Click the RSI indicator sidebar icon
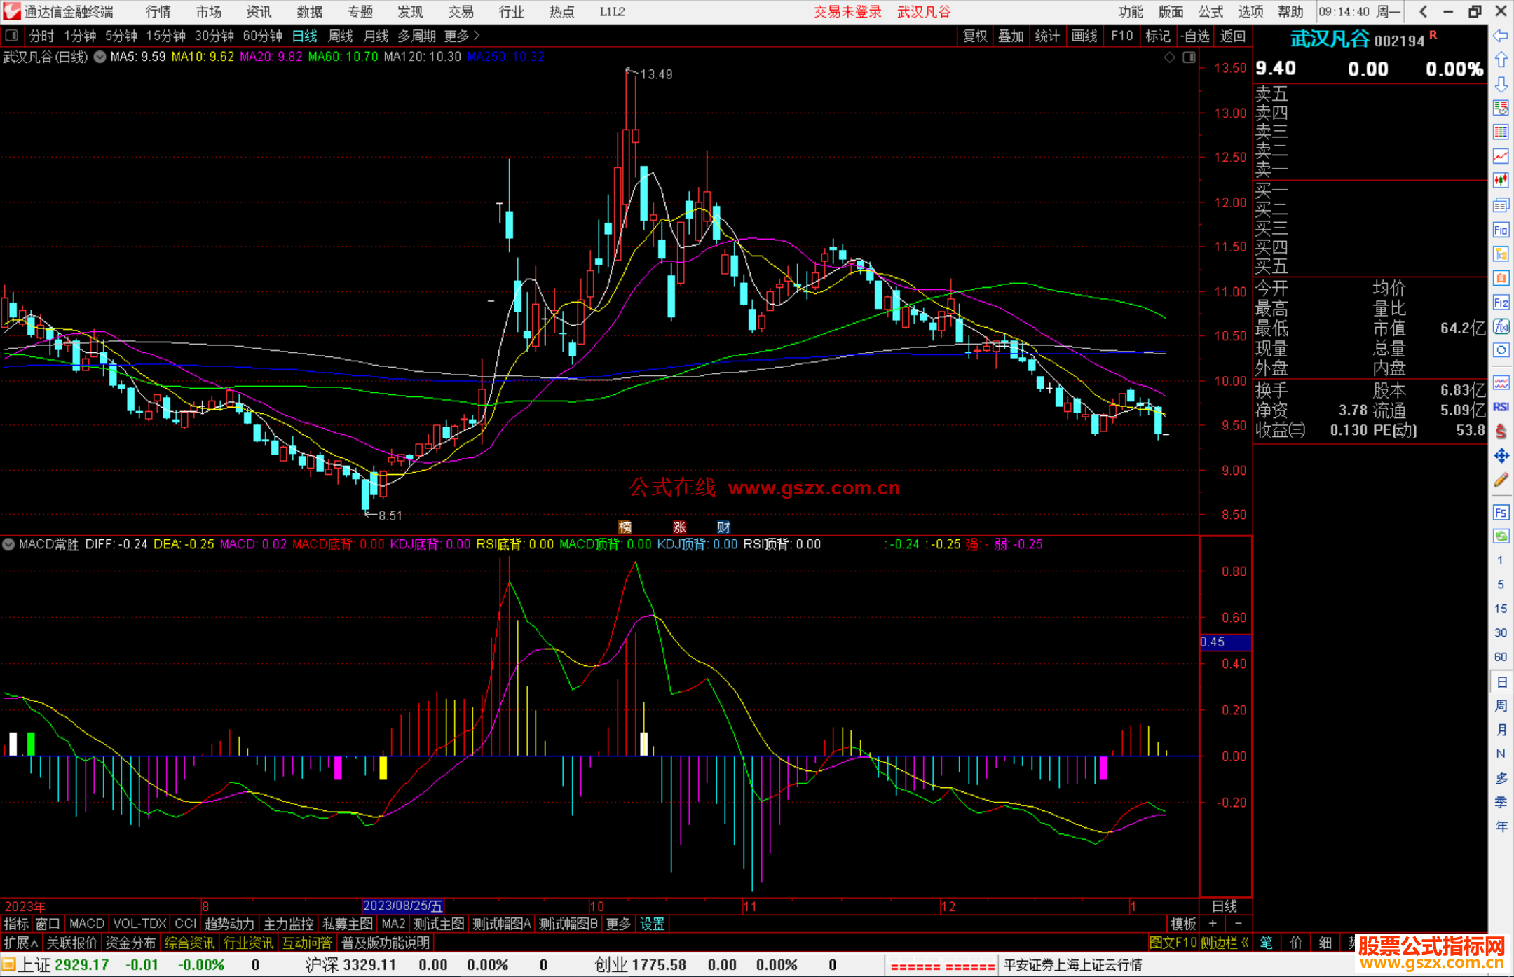 click(x=1501, y=407)
